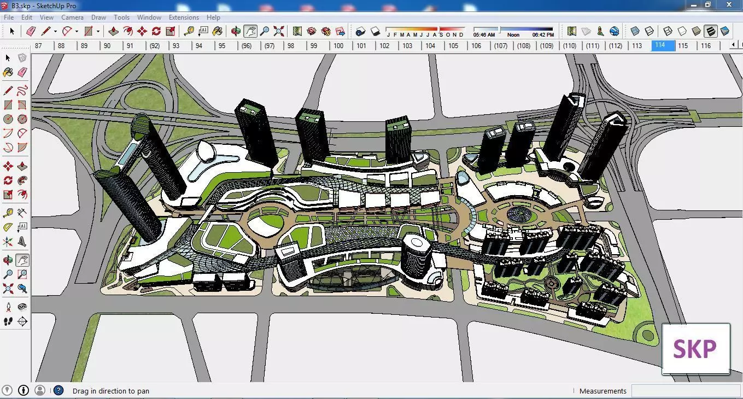Choose the Protractor tool
Screen dimensions: 743x399
(x=8, y=227)
